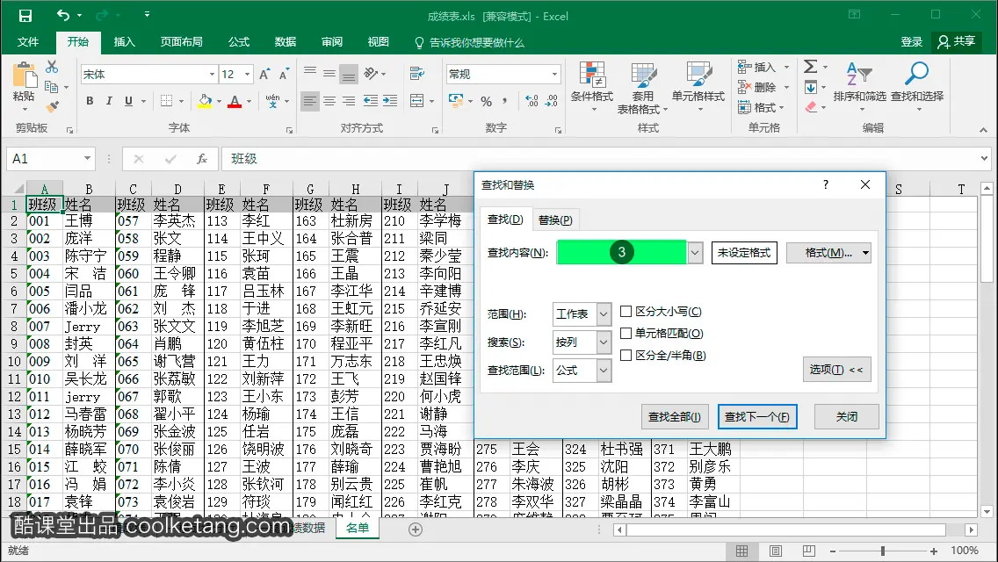This screenshot has width=998, height=562.
Task: Apply italic formatting
Action: [109, 101]
